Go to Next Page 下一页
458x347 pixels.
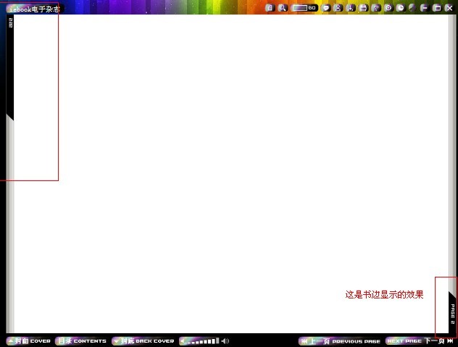click(420, 341)
